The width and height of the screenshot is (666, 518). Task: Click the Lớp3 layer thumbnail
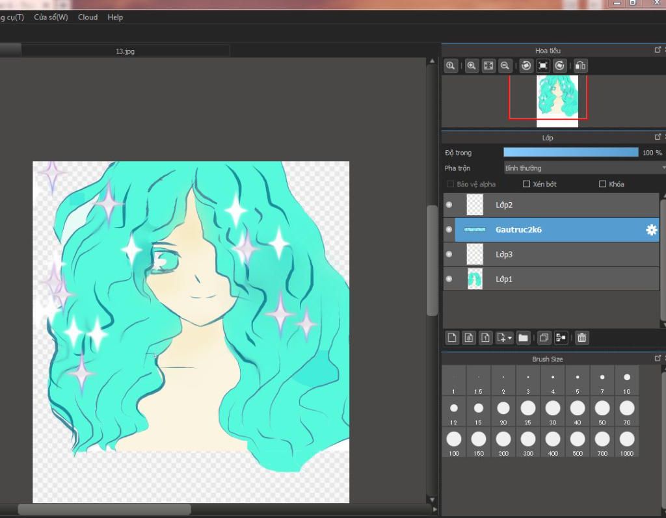tap(475, 254)
